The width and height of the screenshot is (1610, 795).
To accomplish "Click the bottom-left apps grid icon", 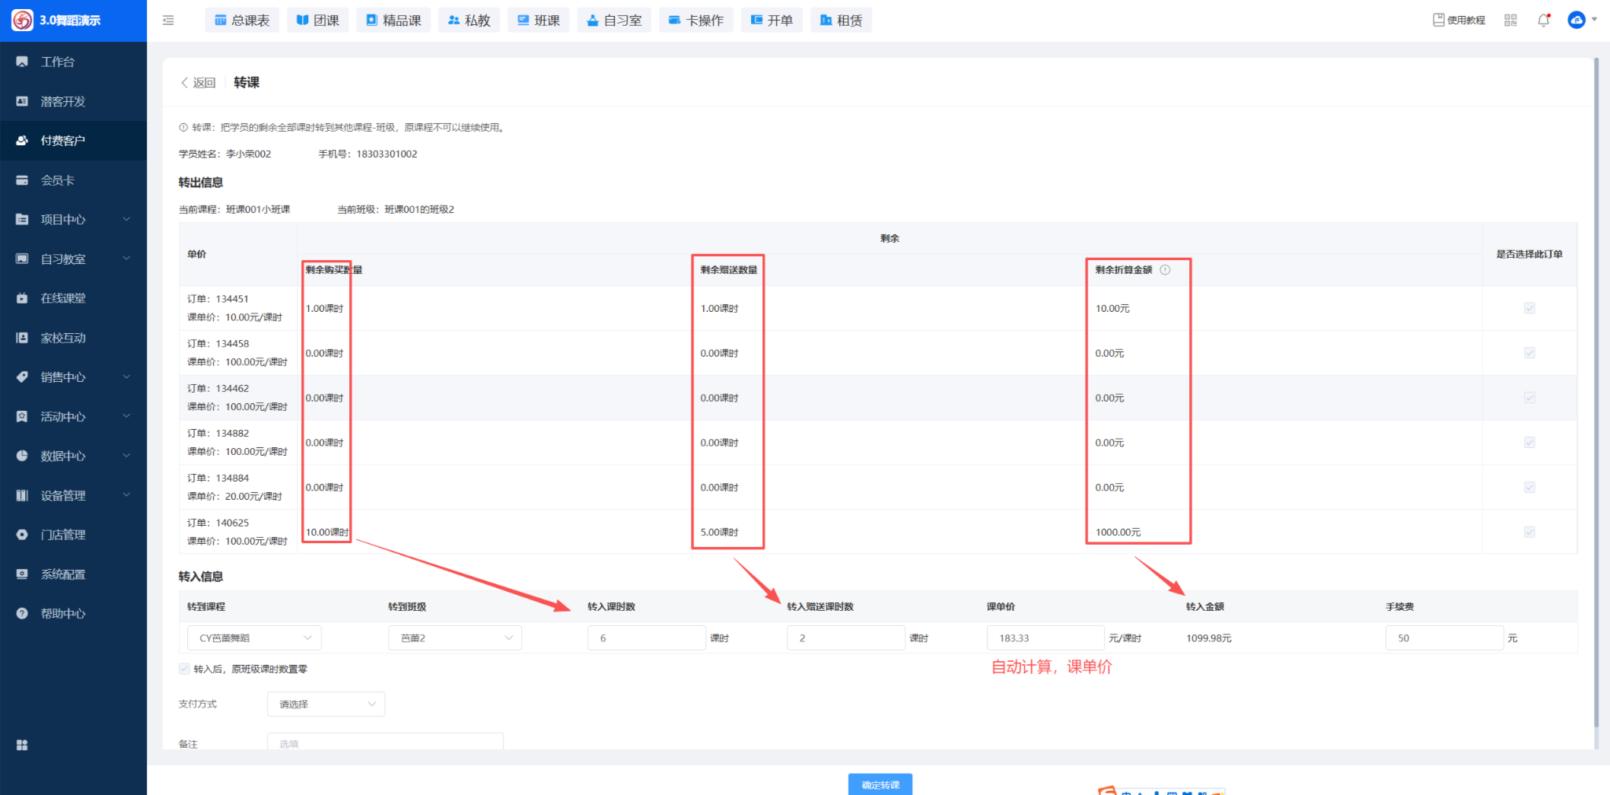I will tap(22, 745).
